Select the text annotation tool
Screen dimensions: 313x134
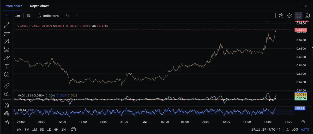[x=7, y=66]
